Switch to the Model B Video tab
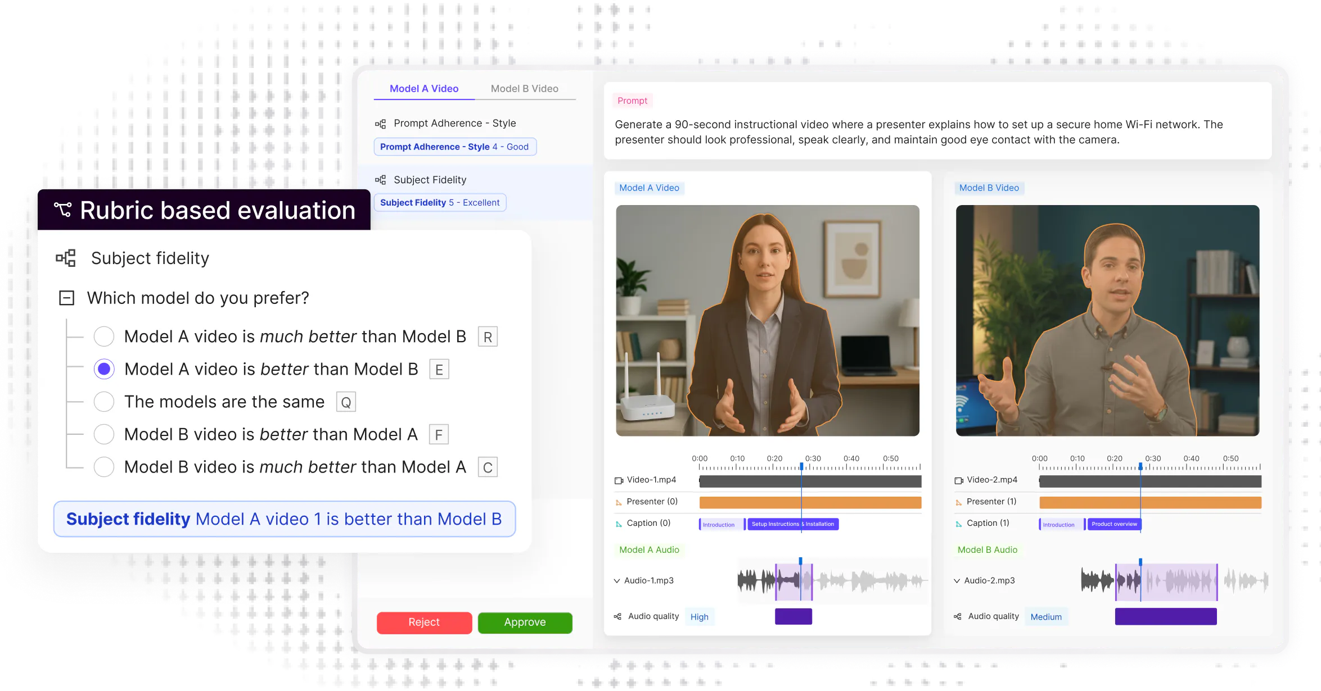The image size is (1321, 691). [x=524, y=89]
